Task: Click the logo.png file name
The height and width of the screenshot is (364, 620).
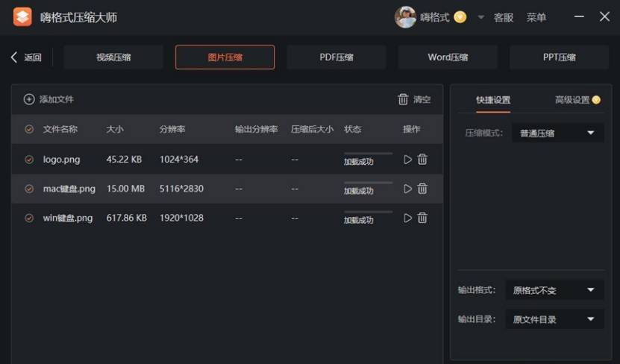Action: point(61,160)
